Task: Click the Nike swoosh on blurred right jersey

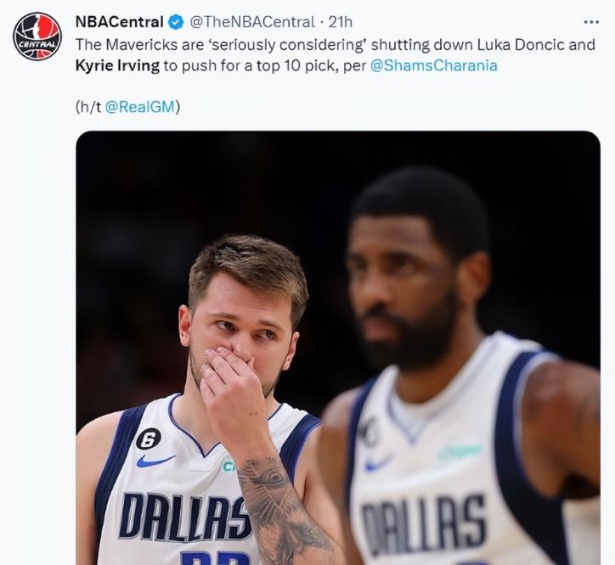Action: point(379,463)
